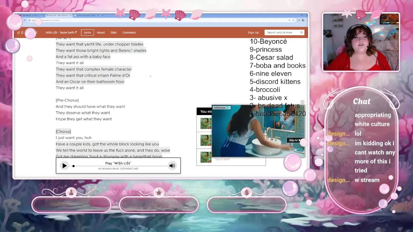Viewport: 413px width, 232px height.
Task: Click lyric 'They want those bright lights'
Action: [101, 51]
